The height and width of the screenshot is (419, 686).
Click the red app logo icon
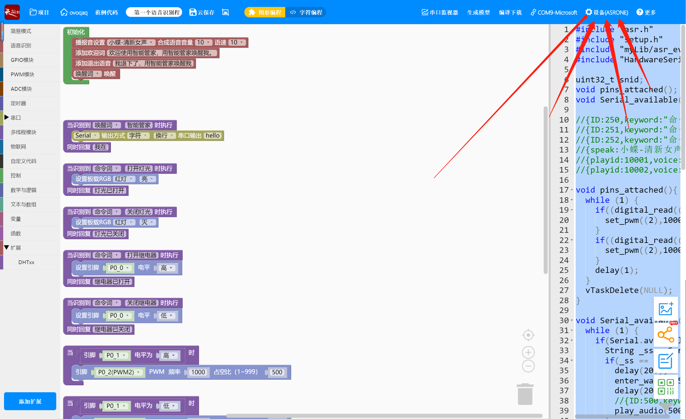12,12
